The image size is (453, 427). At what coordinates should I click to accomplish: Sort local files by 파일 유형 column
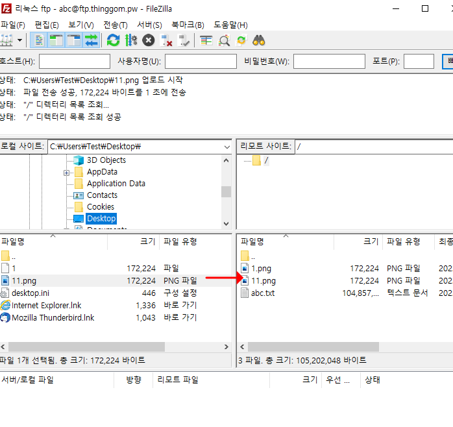[x=195, y=241]
